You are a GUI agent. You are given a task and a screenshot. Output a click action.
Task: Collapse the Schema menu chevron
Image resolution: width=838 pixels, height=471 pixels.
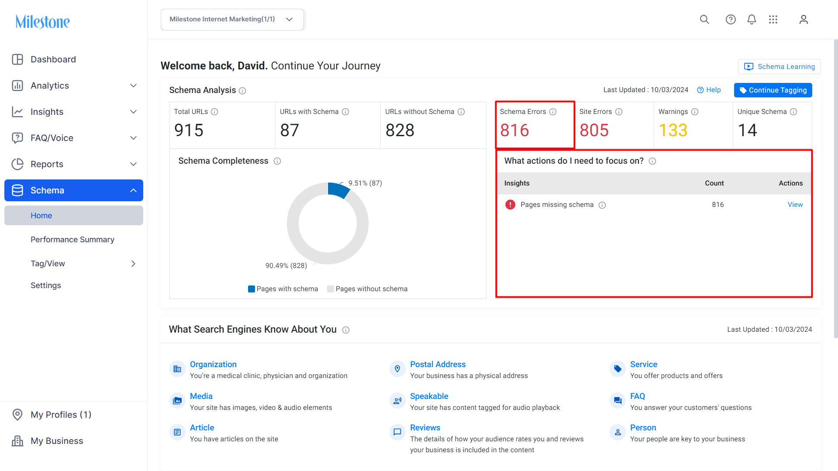(134, 190)
